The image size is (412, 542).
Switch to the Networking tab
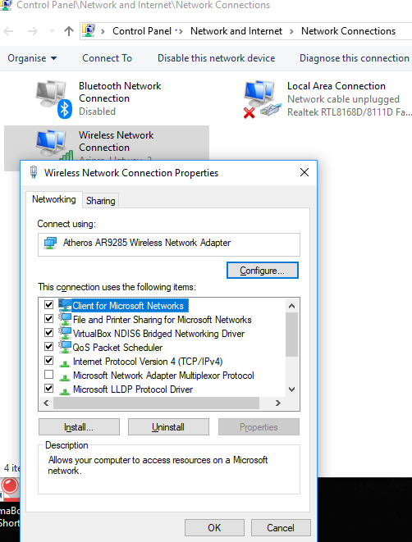(x=54, y=199)
